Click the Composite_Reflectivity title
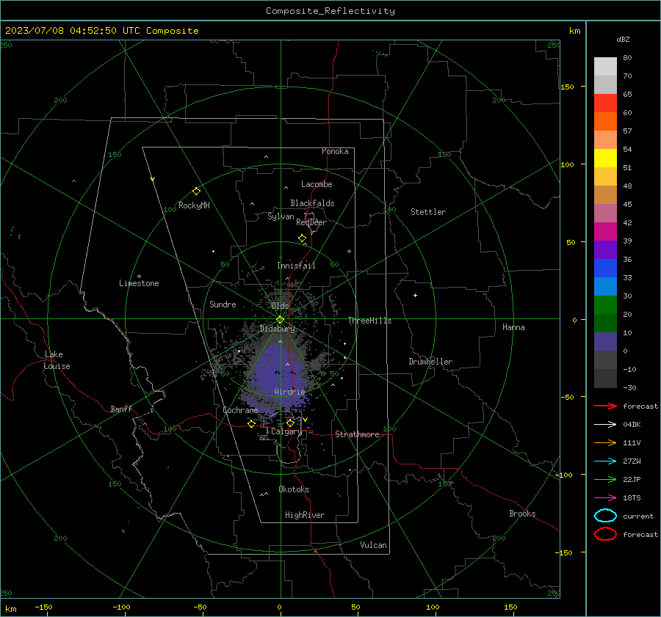Viewport: 661px width, 617px height. [330, 11]
